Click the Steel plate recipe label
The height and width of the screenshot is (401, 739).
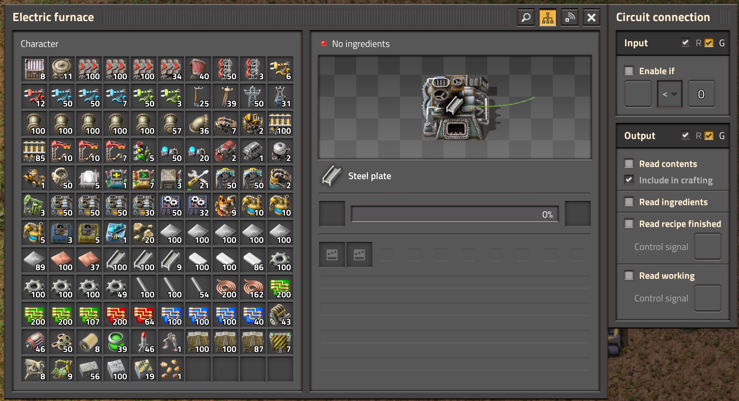click(x=369, y=176)
